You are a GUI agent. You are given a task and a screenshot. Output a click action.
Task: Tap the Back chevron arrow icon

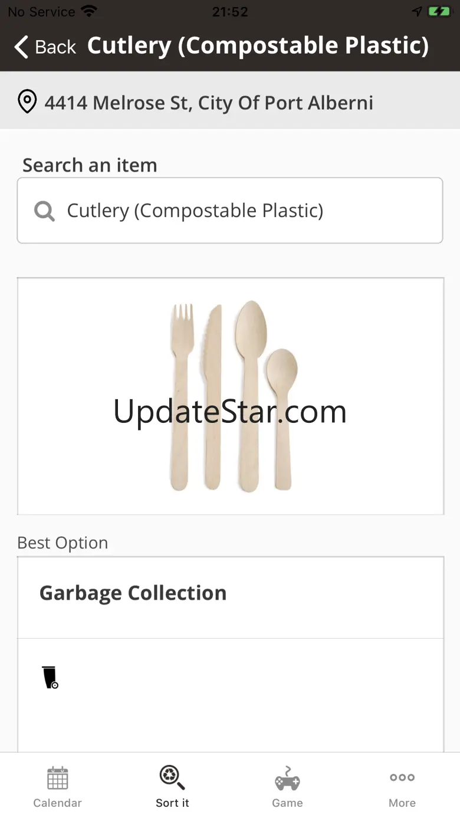[x=21, y=47]
